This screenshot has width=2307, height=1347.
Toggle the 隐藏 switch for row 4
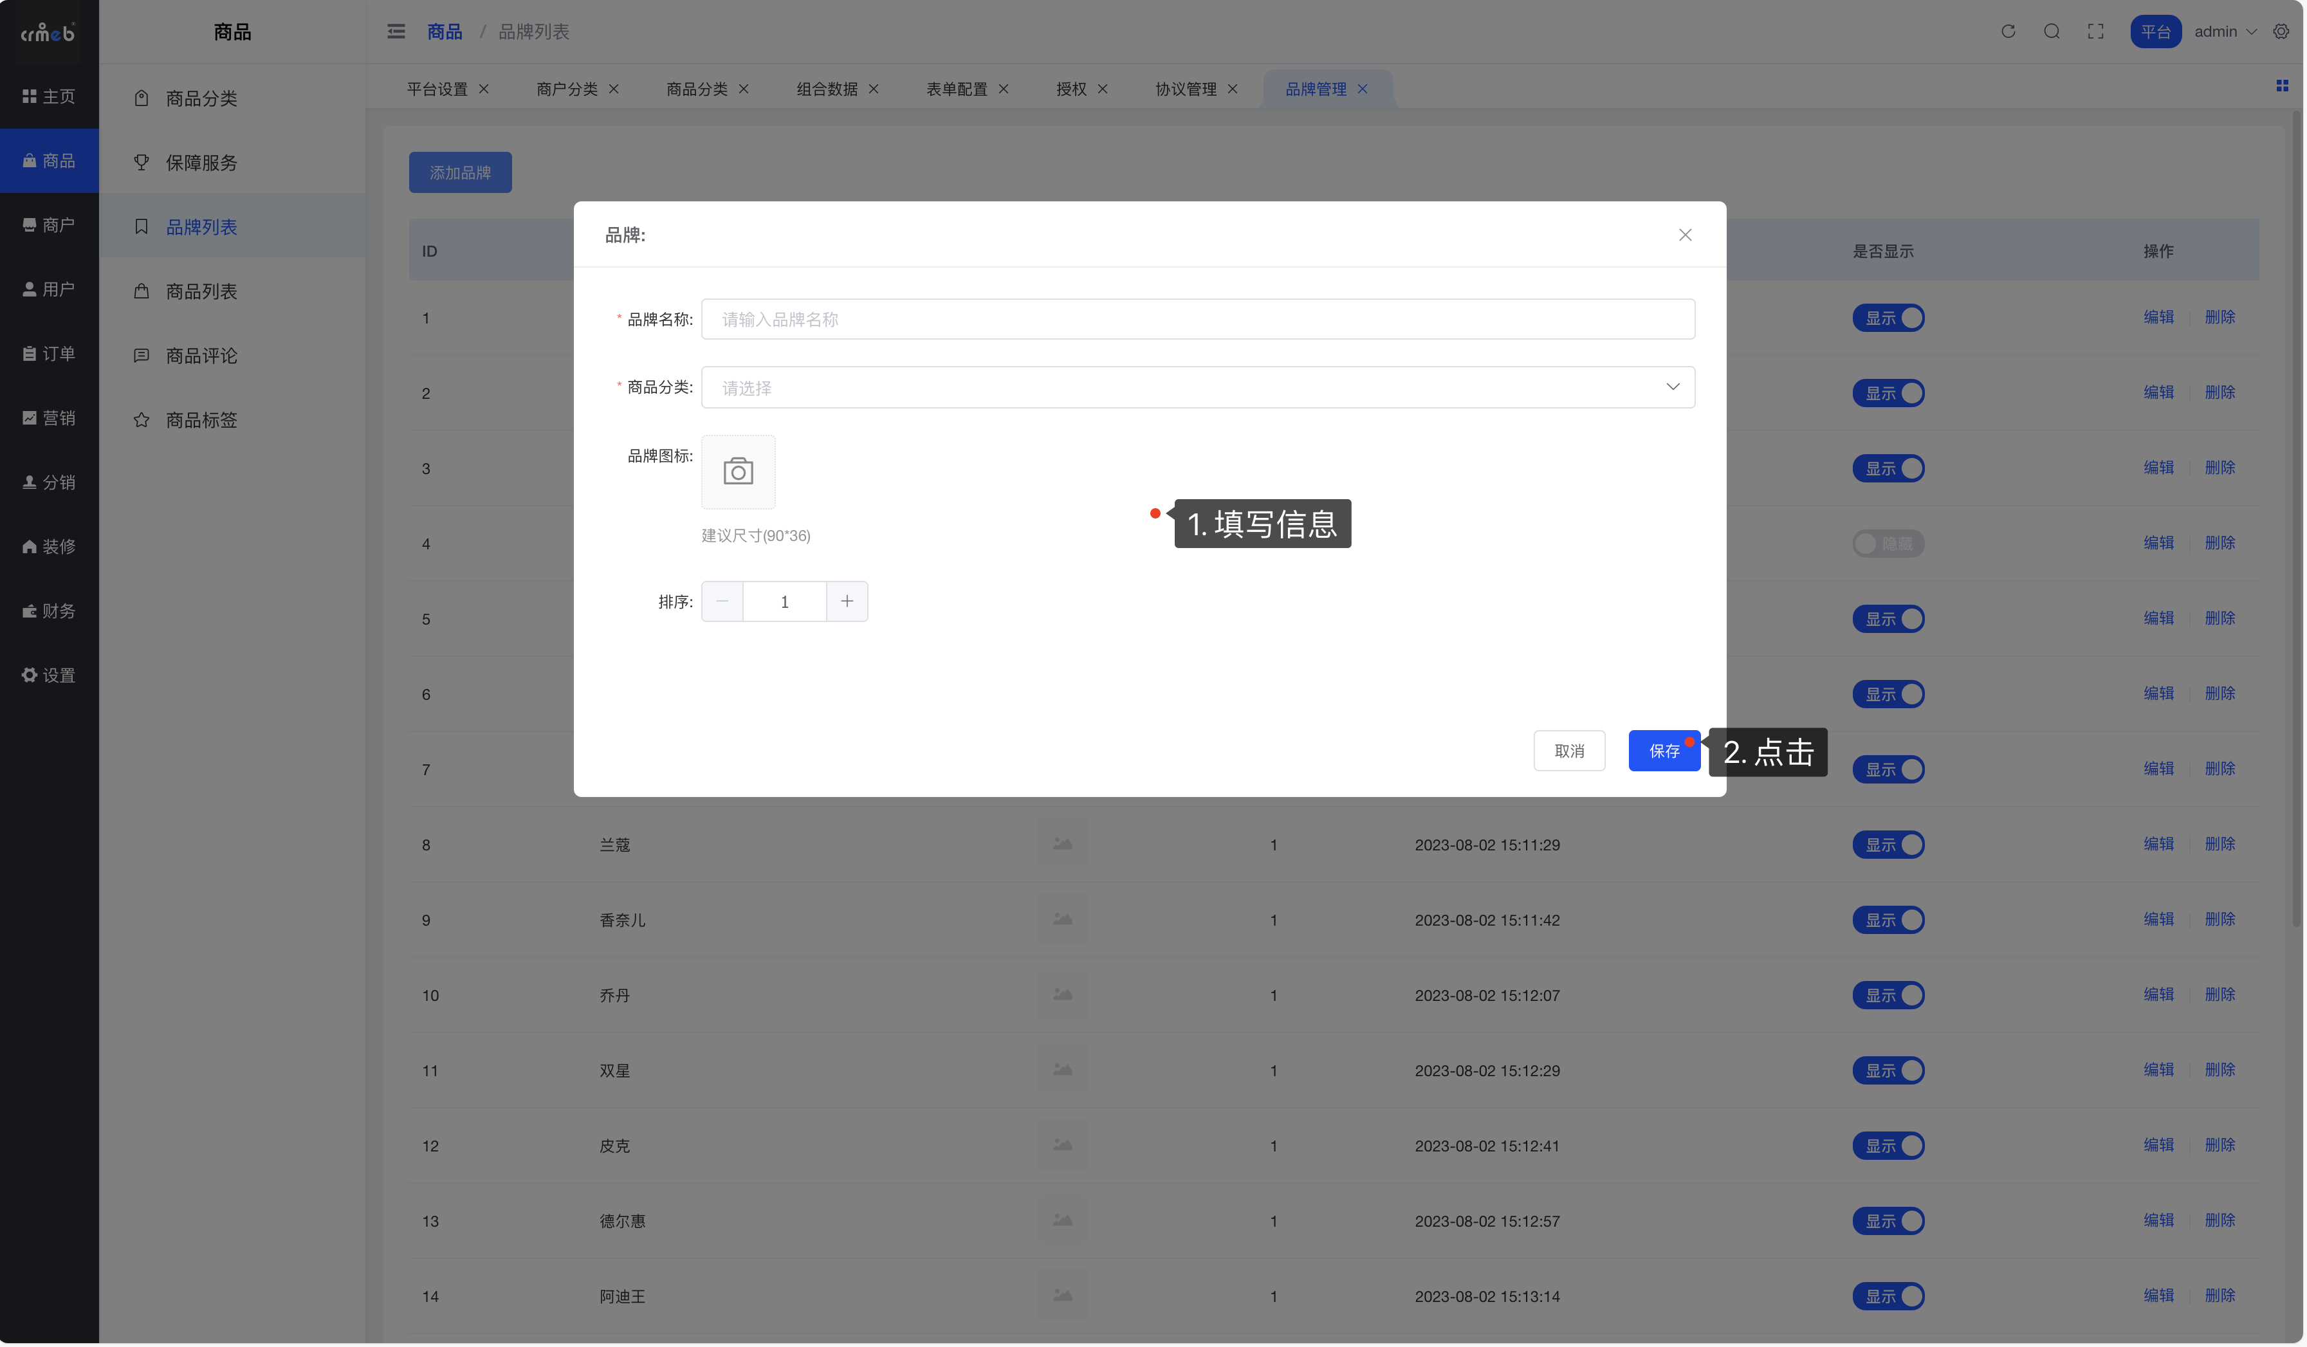1888,544
